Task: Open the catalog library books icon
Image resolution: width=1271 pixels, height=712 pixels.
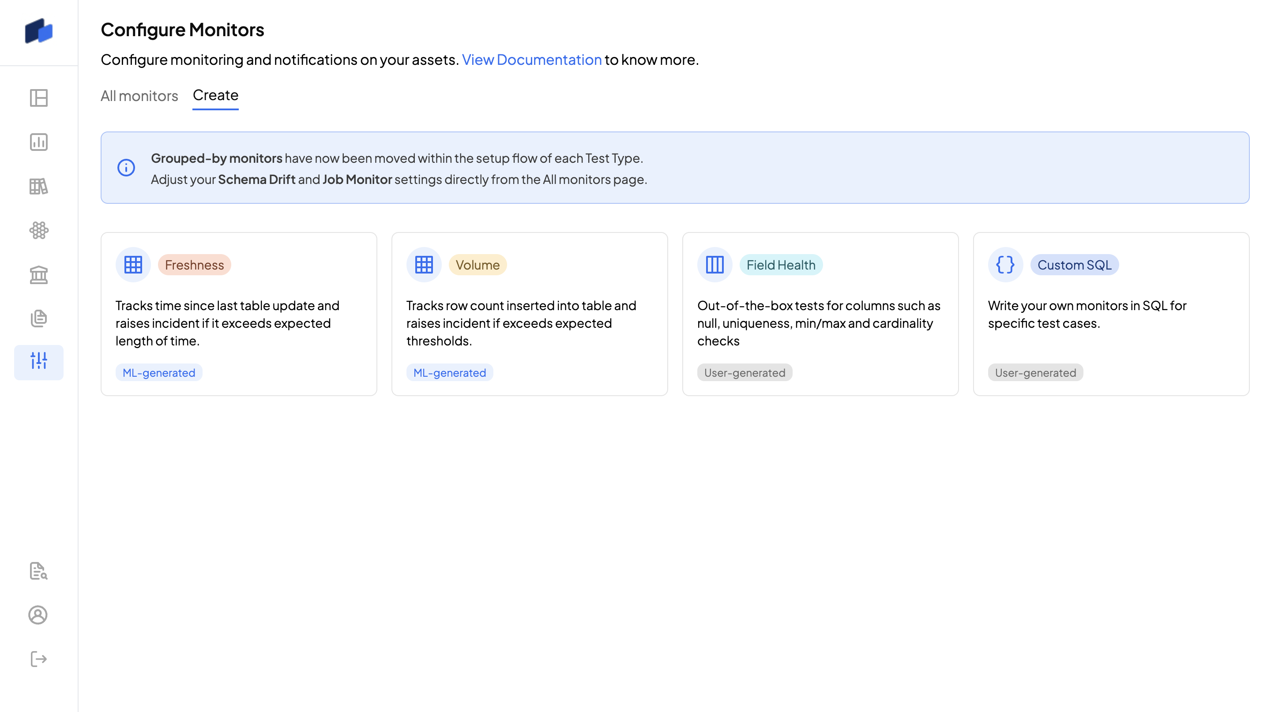Action: tap(38, 187)
